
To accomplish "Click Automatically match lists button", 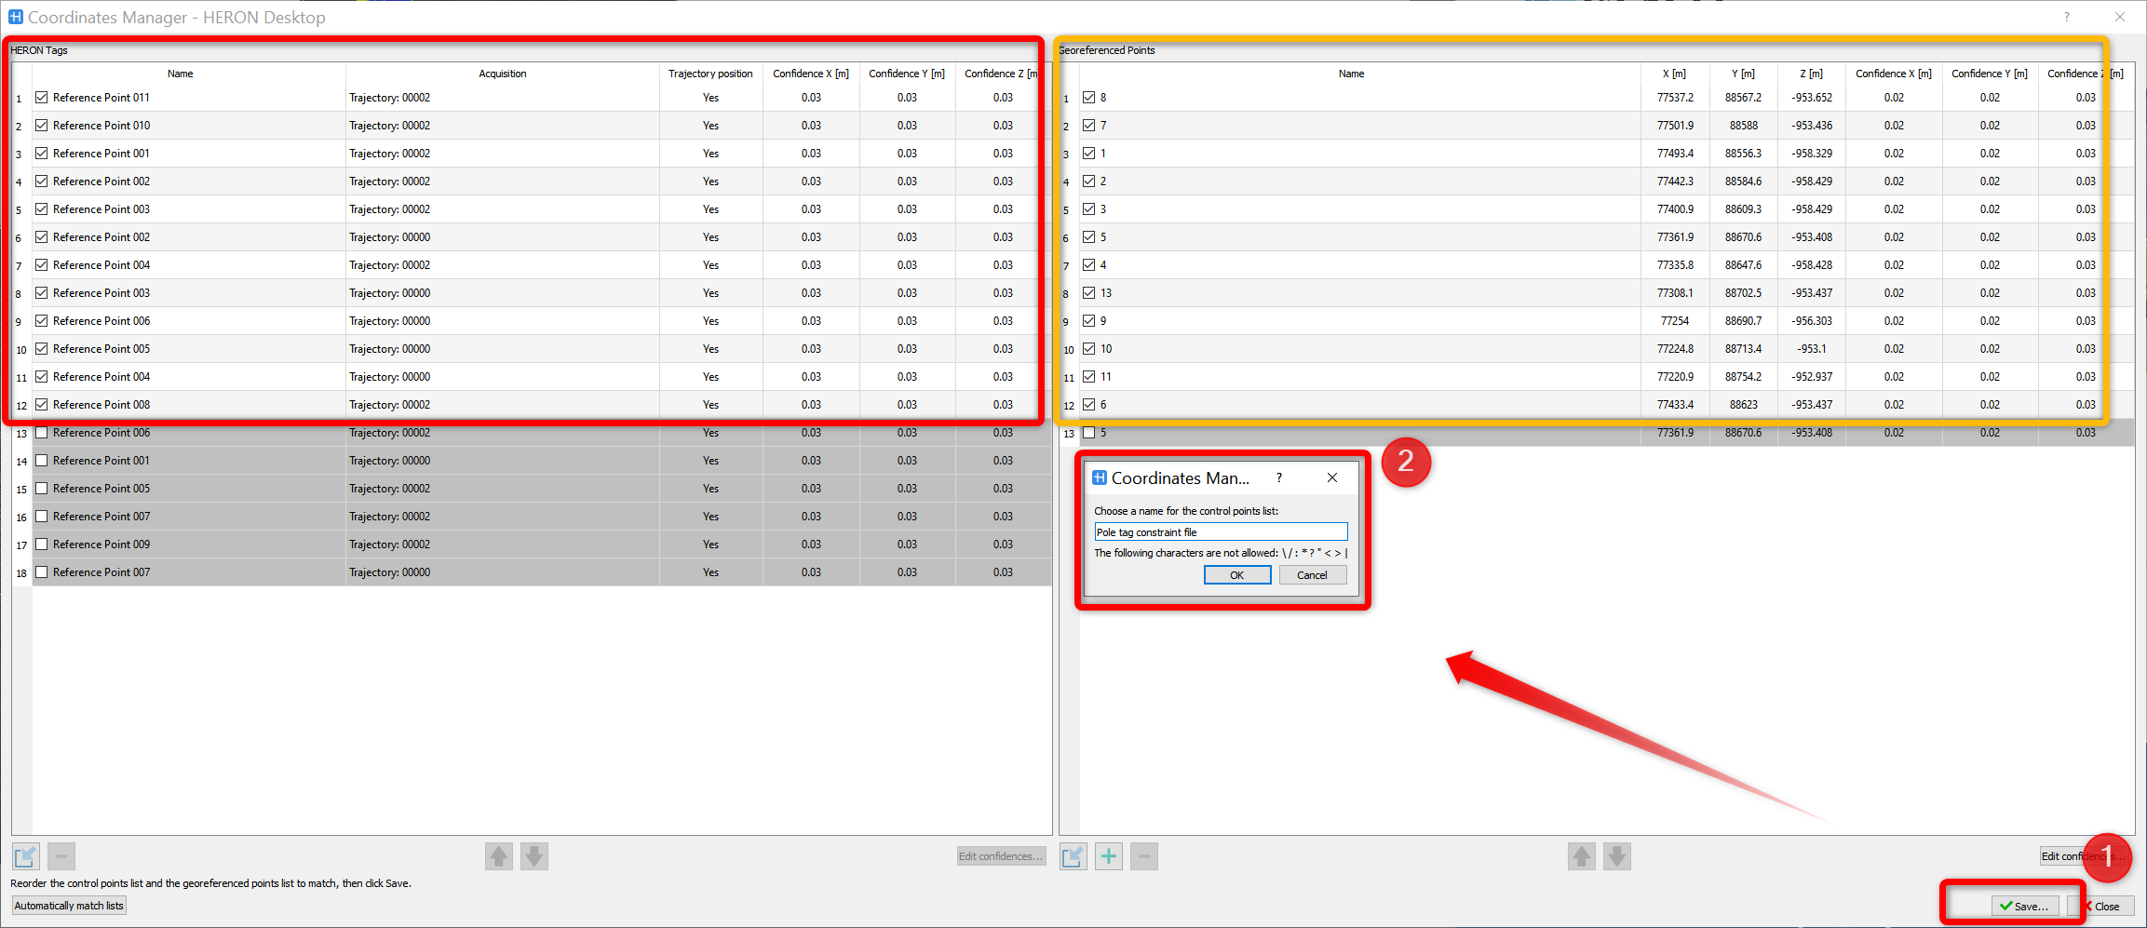I will (69, 906).
